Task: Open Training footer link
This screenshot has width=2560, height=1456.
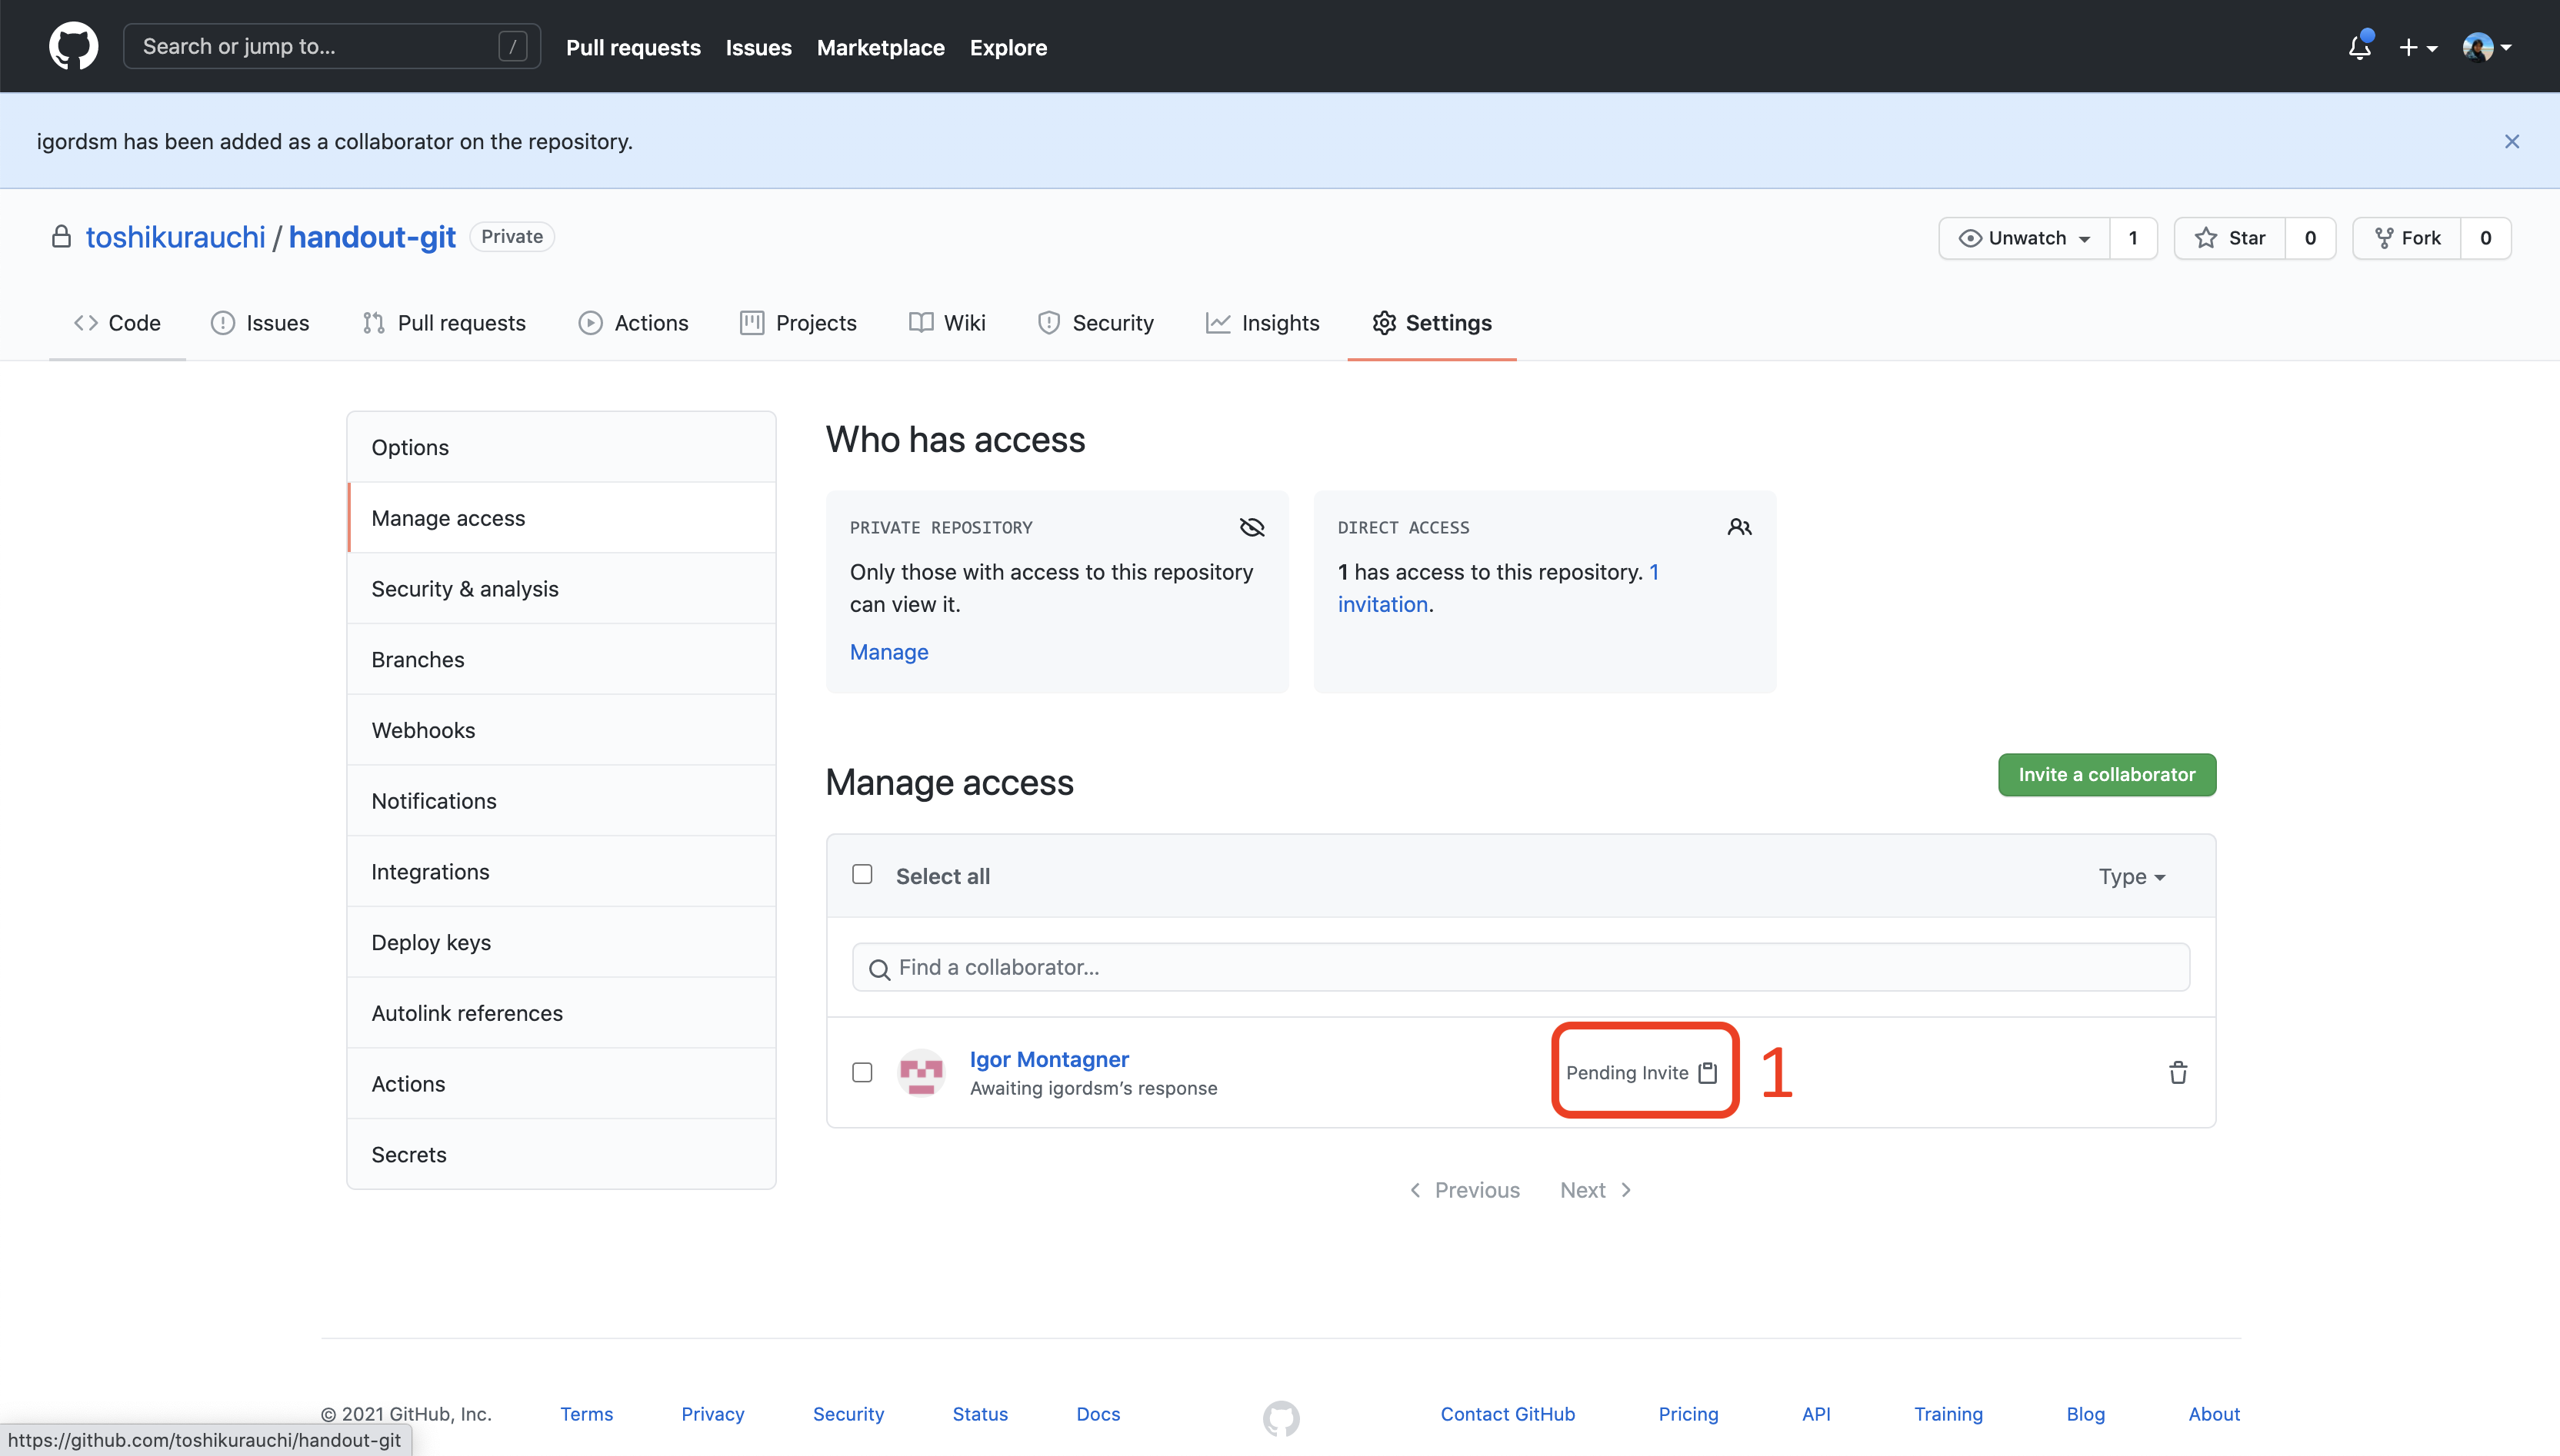Action: pos(1948,1414)
